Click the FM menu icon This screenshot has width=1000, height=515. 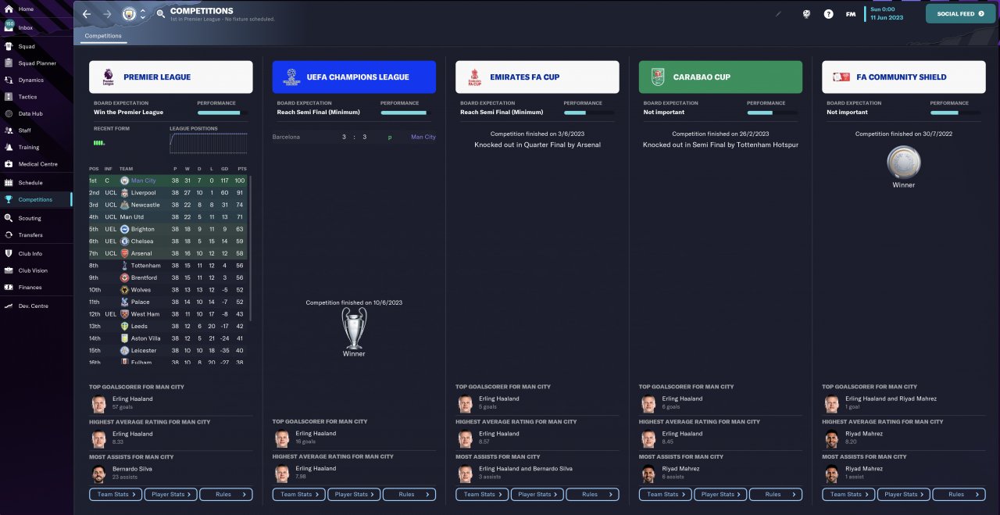click(x=851, y=14)
